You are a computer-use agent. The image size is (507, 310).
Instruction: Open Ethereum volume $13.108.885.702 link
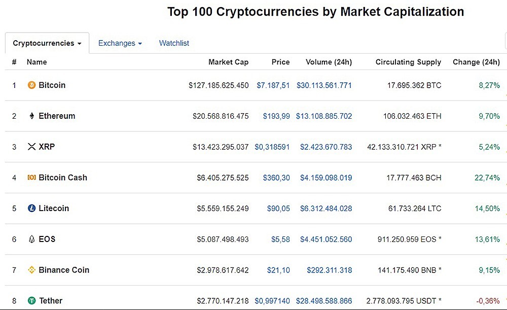(324, 116)
